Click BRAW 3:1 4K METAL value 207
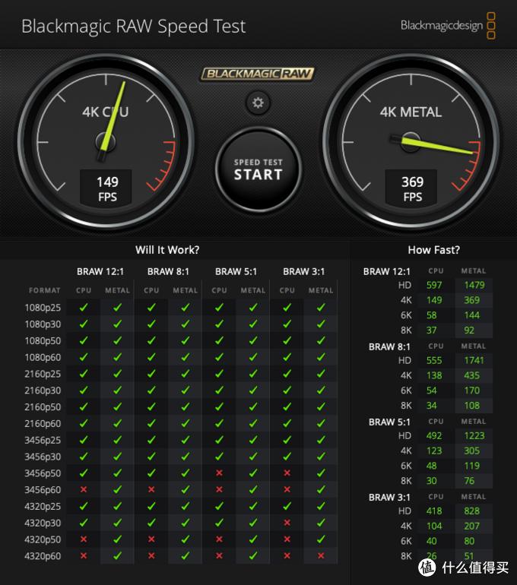Viewport: 517px width, 585px height. 472,526
